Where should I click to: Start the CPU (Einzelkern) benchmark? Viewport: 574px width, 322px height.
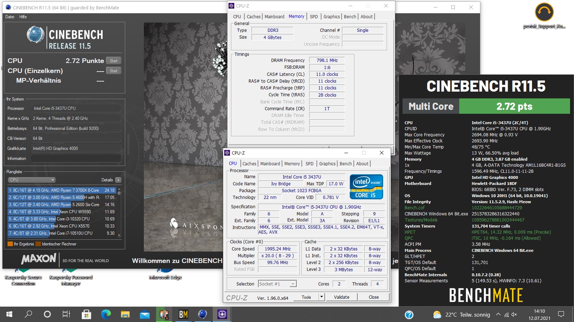(x=114, y=71)
